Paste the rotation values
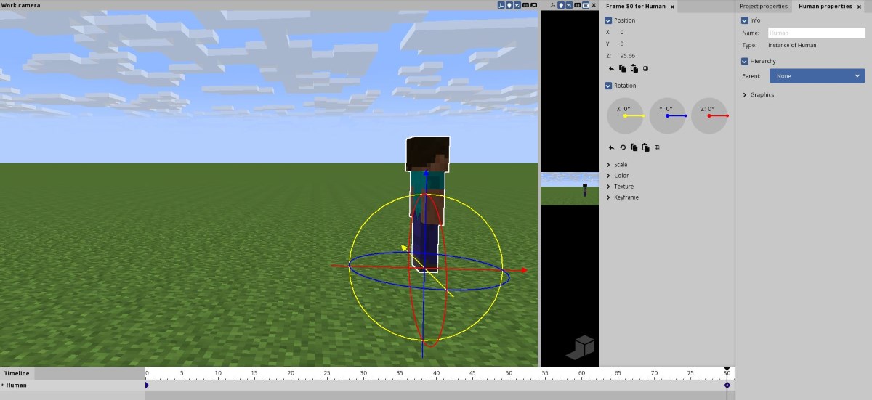 tap(646, 147)
